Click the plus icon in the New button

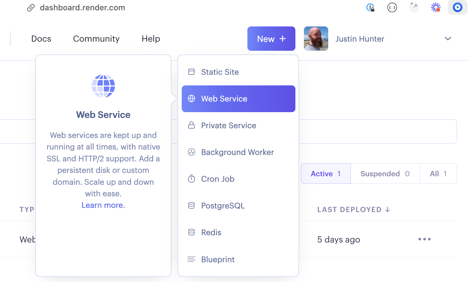click(x=283, y=39)
